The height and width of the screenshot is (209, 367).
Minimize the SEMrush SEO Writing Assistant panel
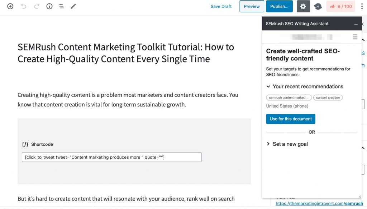(x=356, y=24)
